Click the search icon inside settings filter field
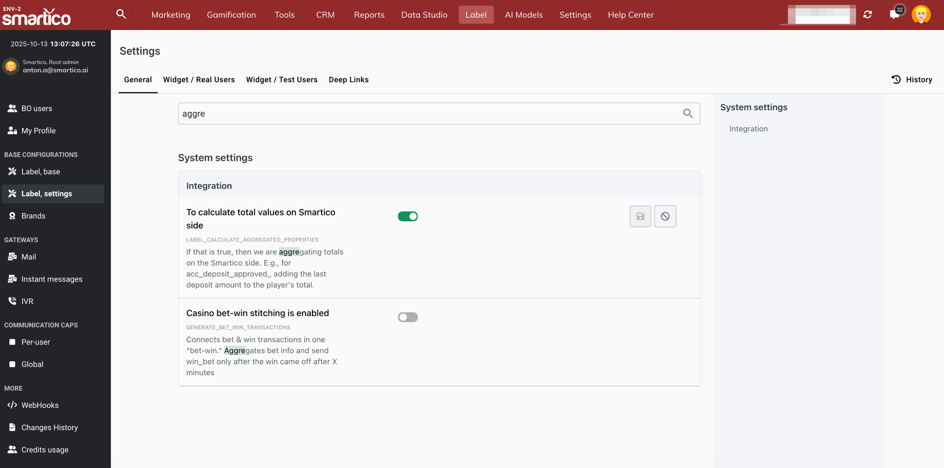 pyautogui.click(x=688, y=114)
